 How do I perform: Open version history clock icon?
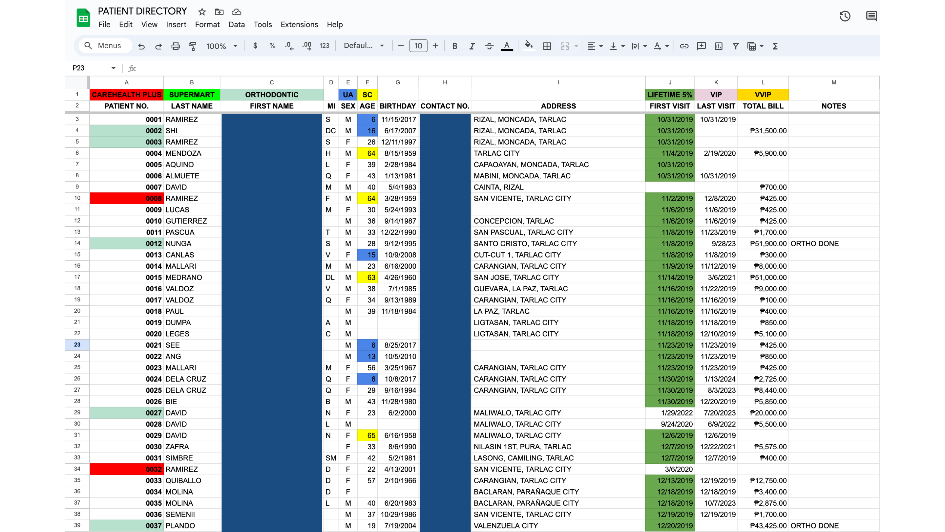click(845, 16)
